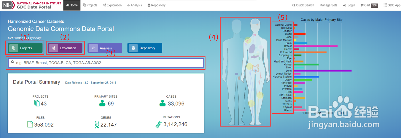Click the purple Exploration button

coord(65,48)
